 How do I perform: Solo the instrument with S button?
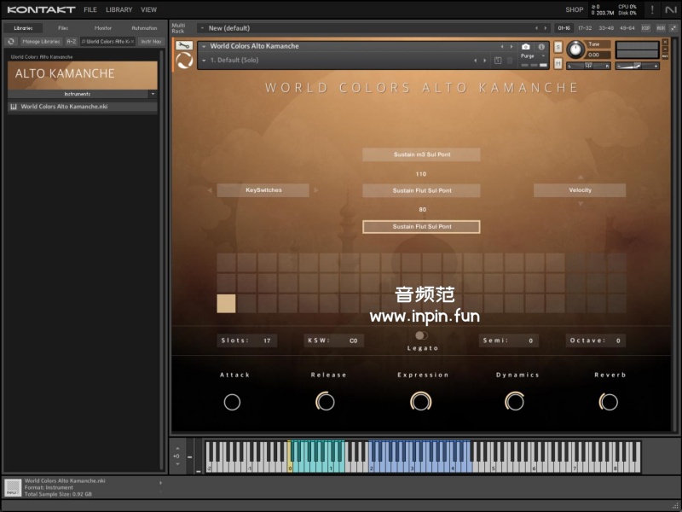pos(558,47)
